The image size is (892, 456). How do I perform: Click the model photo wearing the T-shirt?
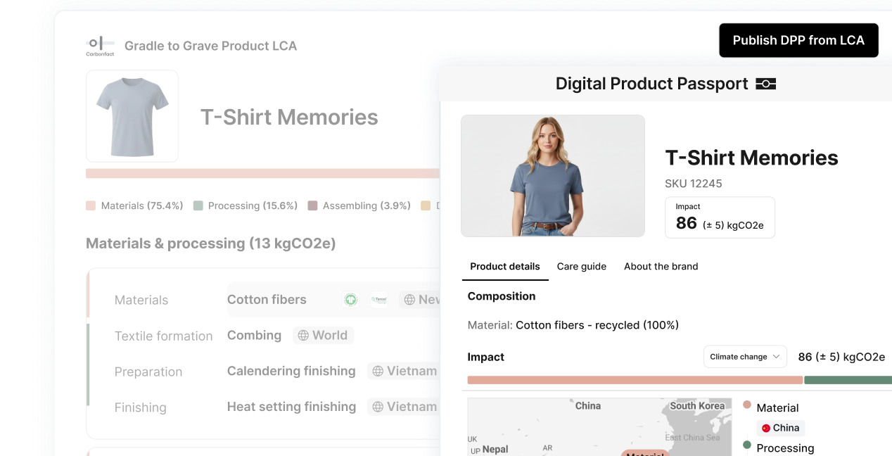pyautogui.click(x=552, y=176)
